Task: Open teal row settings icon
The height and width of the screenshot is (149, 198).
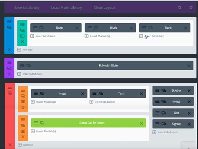Action: [x=22, y=24]
